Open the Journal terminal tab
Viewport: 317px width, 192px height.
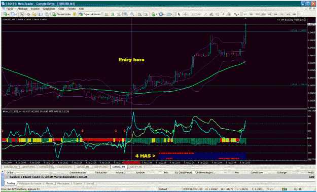click(x=90, y=183)
